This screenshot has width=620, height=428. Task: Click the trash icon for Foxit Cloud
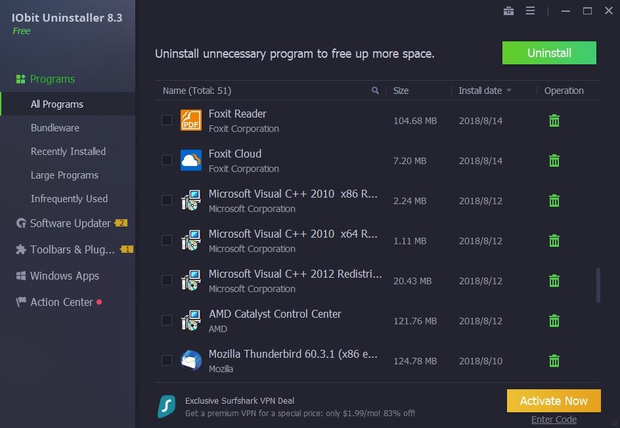(x=554, y=160)
